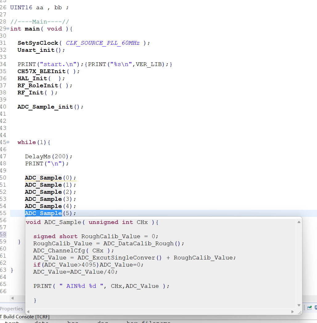Click the hover popup's scroll right arrow

(292, 312)
